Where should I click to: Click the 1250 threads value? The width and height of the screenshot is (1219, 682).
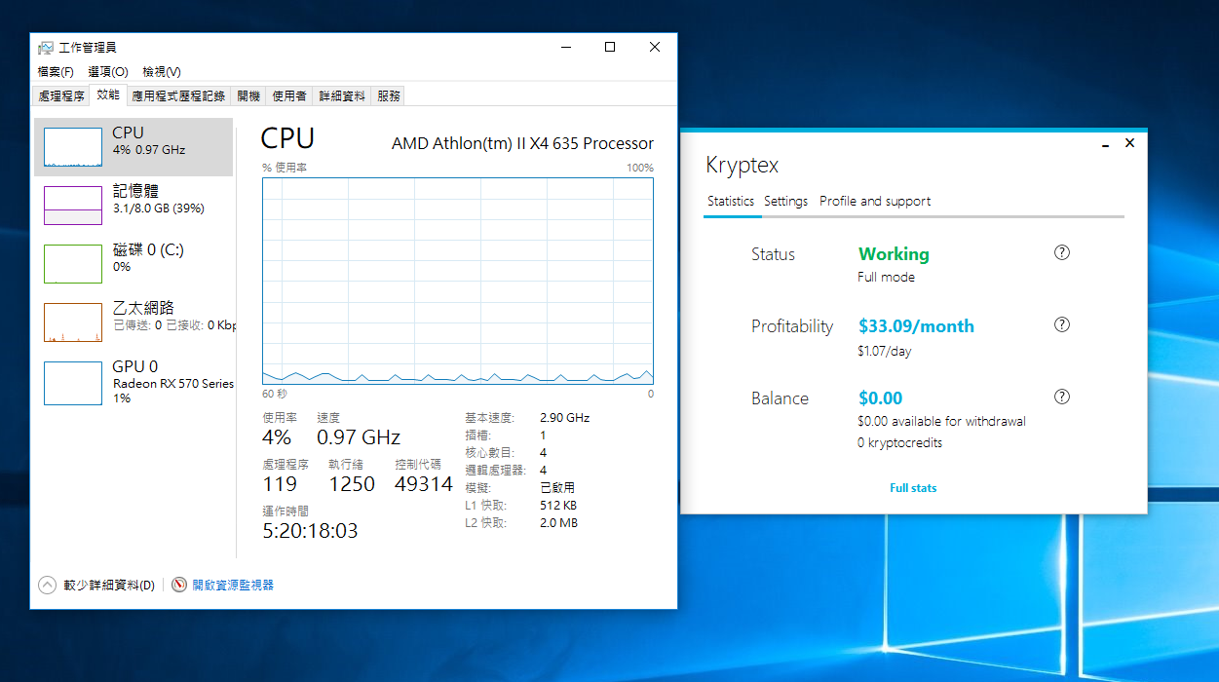[x=352, y=484]
